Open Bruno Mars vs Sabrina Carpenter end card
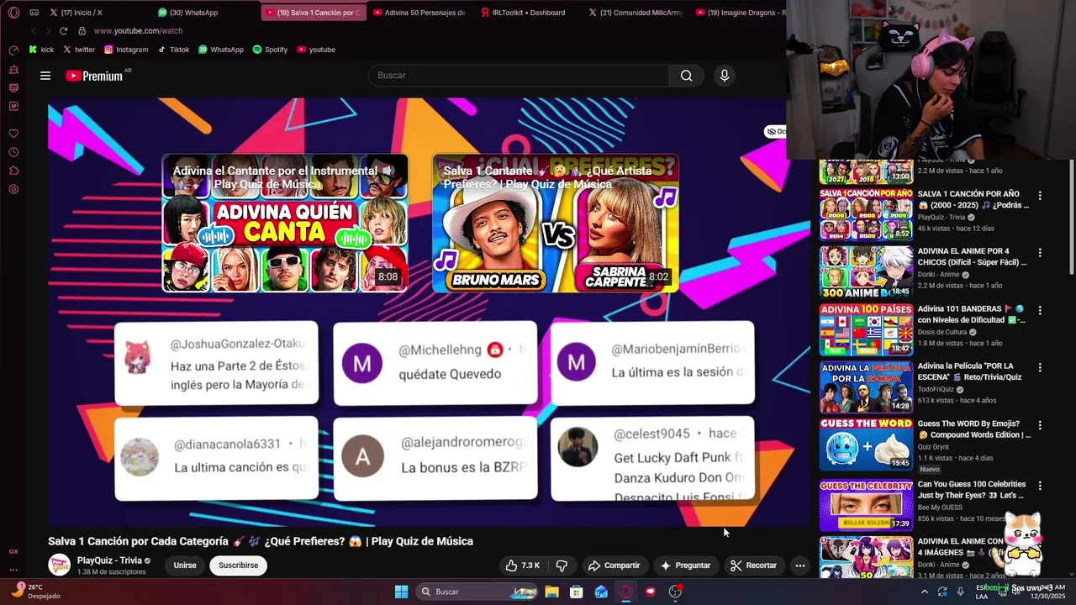1076x605 pixels. pos(556,223)
